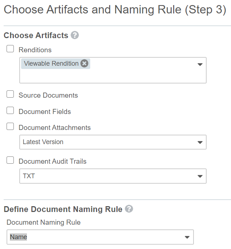Screen dimensions: 231x249
Task: Click the arrow on TXT format dropdown
Action: (x=200, y=176)
